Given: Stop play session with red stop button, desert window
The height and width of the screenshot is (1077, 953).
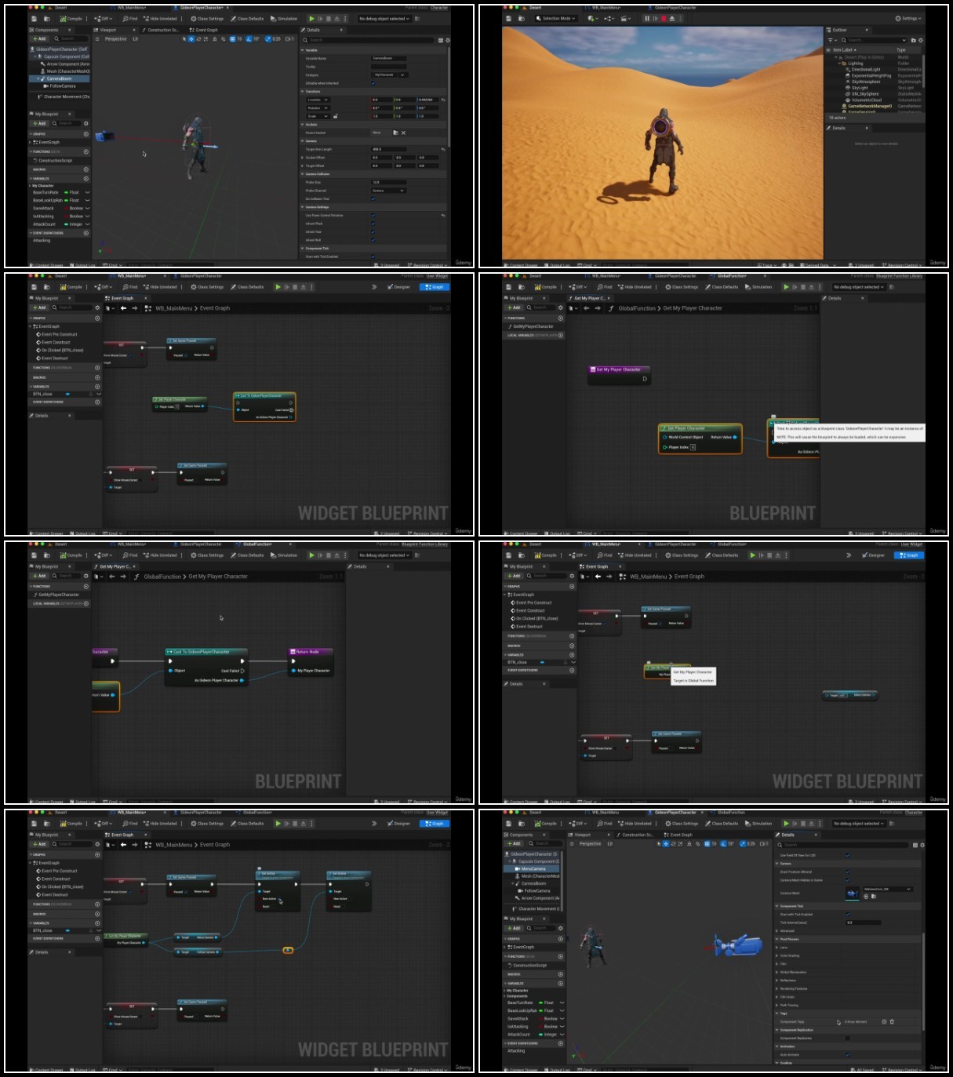Looking at the screenshot, I should [664, 18].
